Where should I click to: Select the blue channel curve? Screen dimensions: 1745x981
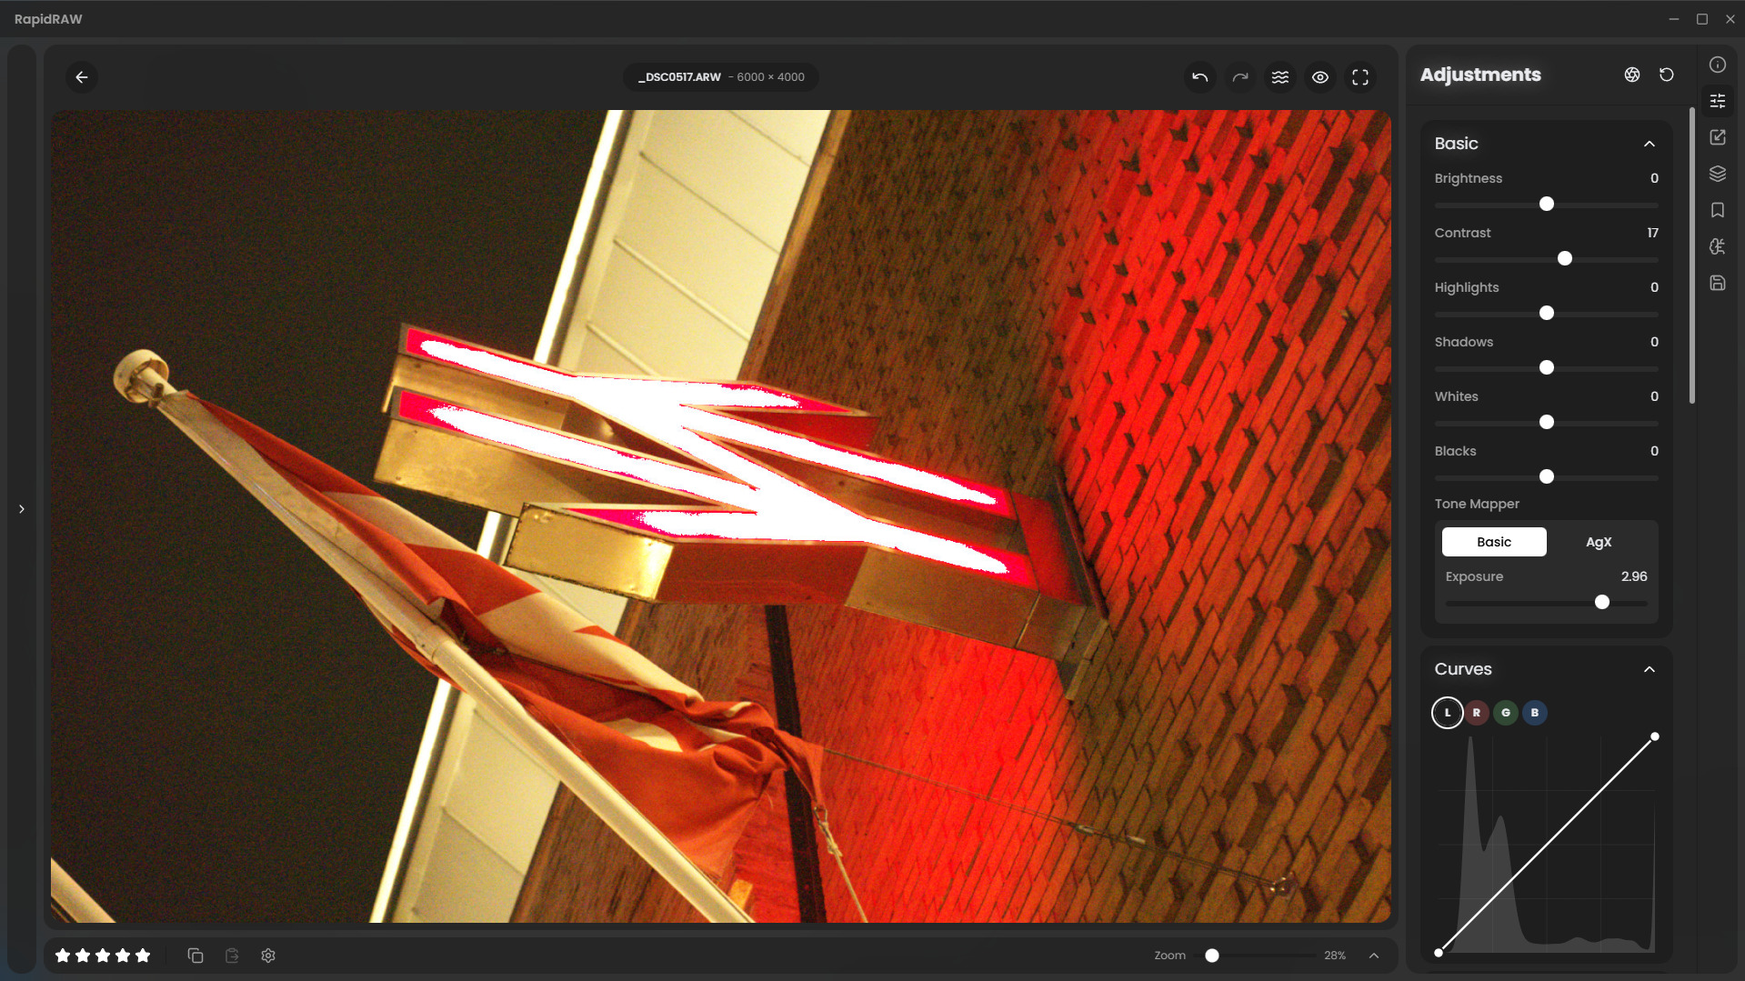(x=1534, y=713)
